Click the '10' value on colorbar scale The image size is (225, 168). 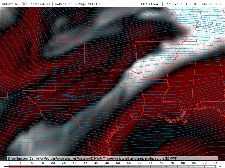(31, 163)
